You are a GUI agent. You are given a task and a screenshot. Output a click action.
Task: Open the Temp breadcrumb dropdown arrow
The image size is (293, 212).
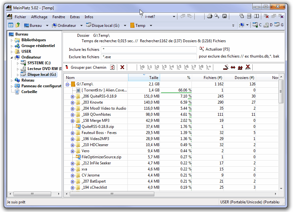pyautogui.click(x=151, y=25)
